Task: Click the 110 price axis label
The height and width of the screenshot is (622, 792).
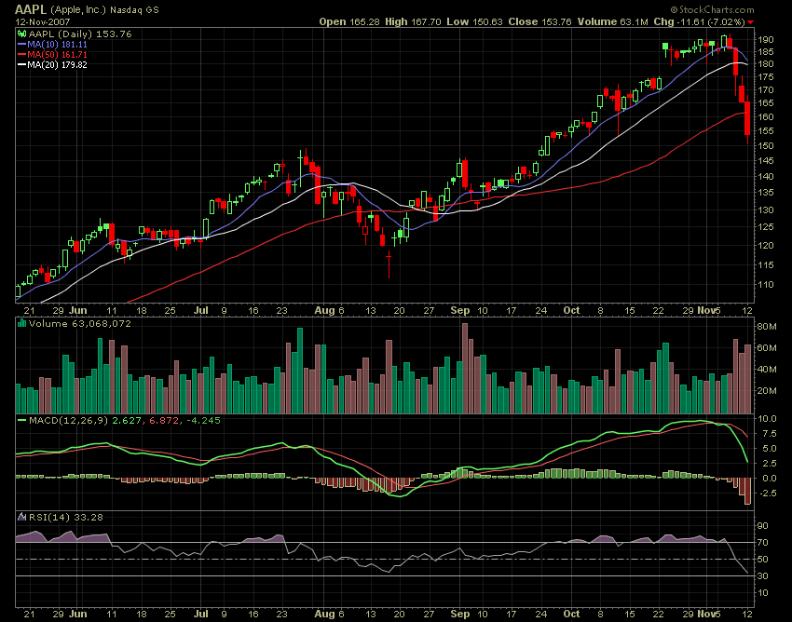Action: [765, 285]
